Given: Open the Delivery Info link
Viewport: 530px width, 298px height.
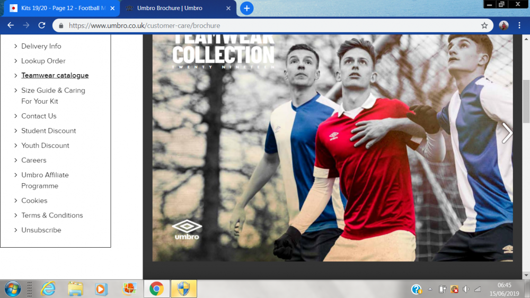Looking at the screenshot, I should pyautogui.click(x=41, y=46).
